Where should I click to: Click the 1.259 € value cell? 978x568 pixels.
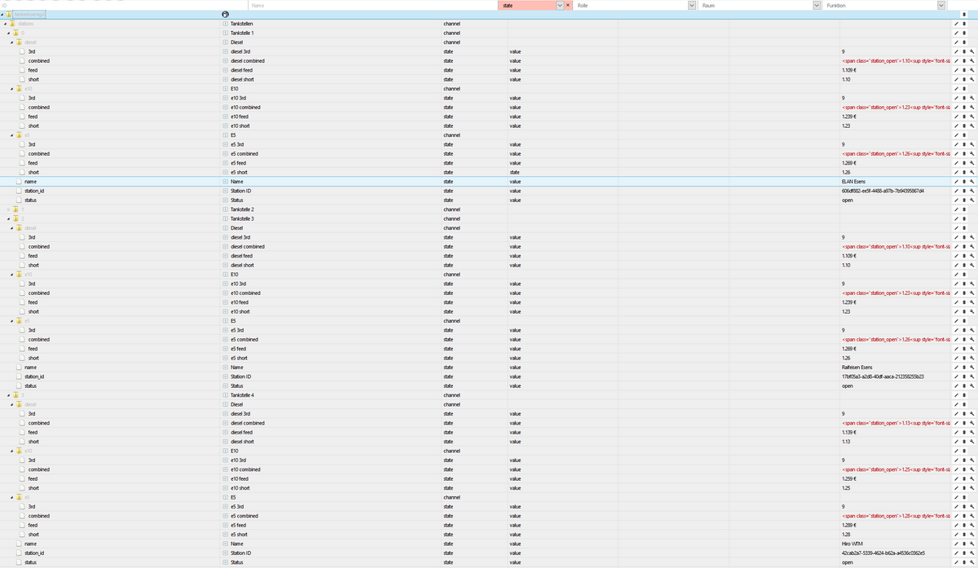[x=895, y=478]
